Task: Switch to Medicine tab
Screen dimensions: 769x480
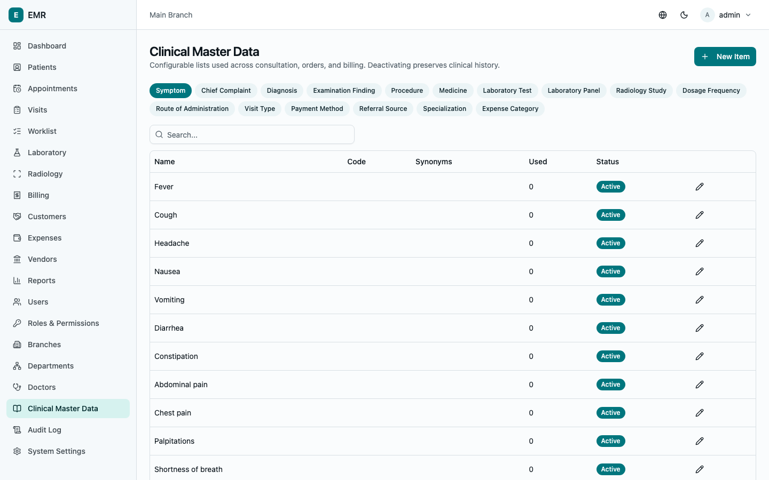Action: point(453,91)
